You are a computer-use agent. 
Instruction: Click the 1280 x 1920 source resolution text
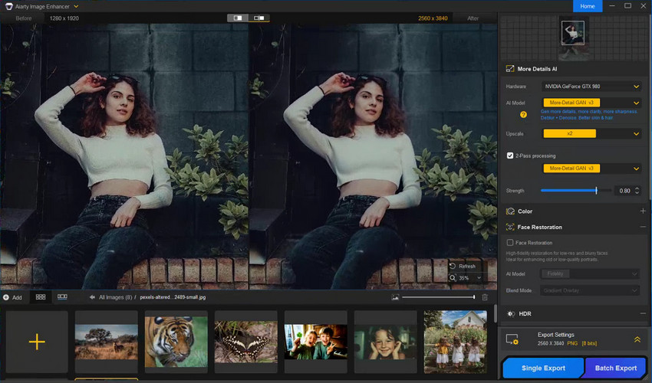click(64, 18)
